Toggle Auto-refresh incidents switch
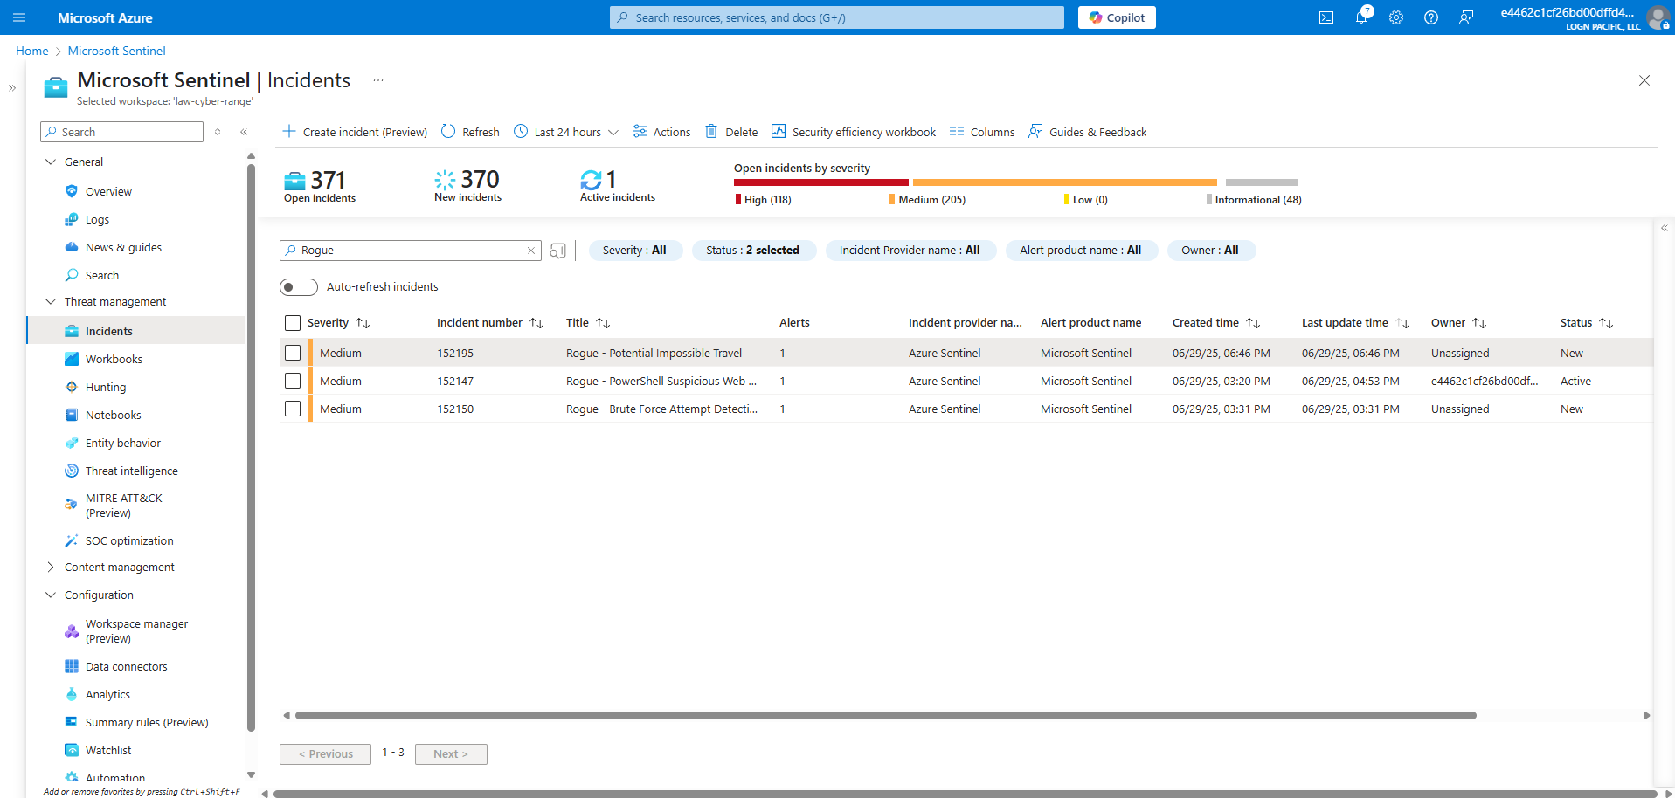 (299, 287)
